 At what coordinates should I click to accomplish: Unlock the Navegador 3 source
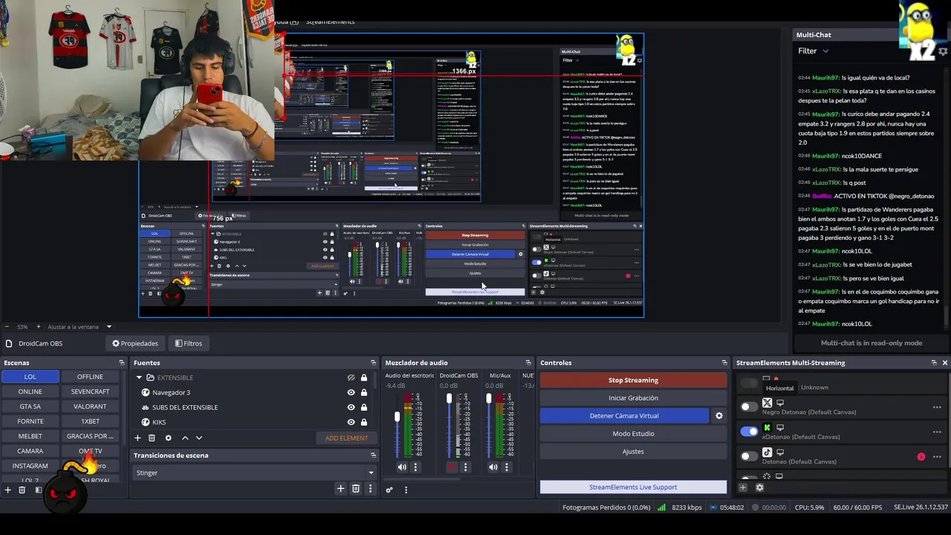pyautogui.click(x=364, y=392)
